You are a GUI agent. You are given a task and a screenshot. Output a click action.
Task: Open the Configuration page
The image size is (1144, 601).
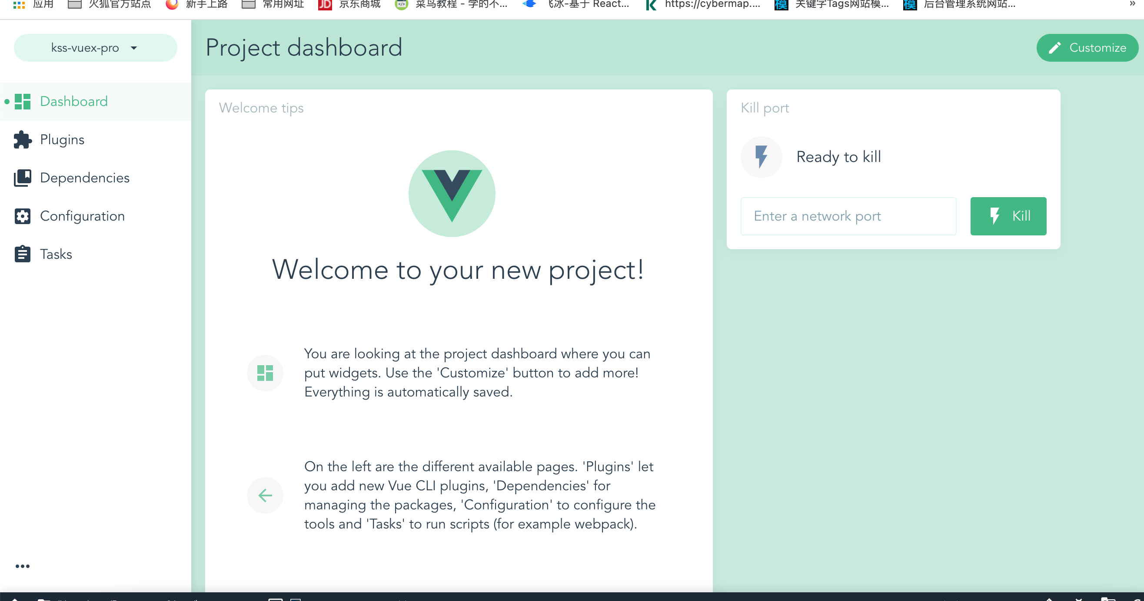(82, 216)
